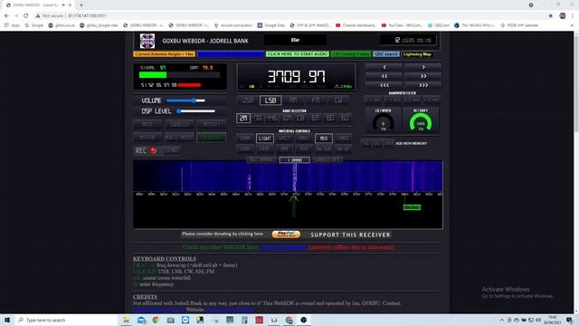The image size is (579, 326).
Task: Click the START recording button
Action: 172,150
